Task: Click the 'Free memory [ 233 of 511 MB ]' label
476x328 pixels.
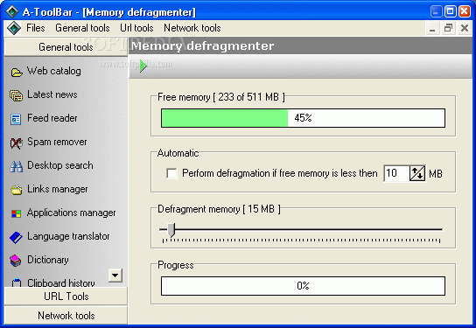Action: 221,97
